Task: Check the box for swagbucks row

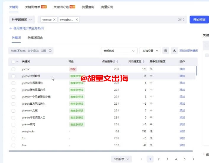Action: pyautogui.click(x=13, y=132)
